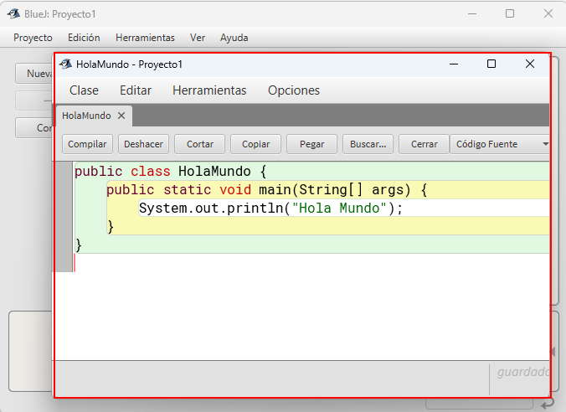Screen dimensions: 566x412
Task: Close the HolaMundo tab with its X
Action: tap(121, 116)
